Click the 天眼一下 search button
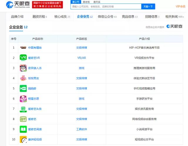 point(148,6)
